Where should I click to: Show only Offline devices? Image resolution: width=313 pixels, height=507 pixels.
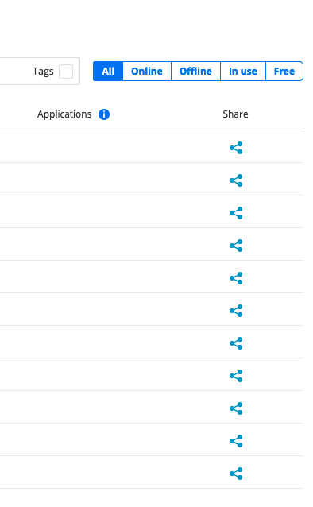point(195,72)
